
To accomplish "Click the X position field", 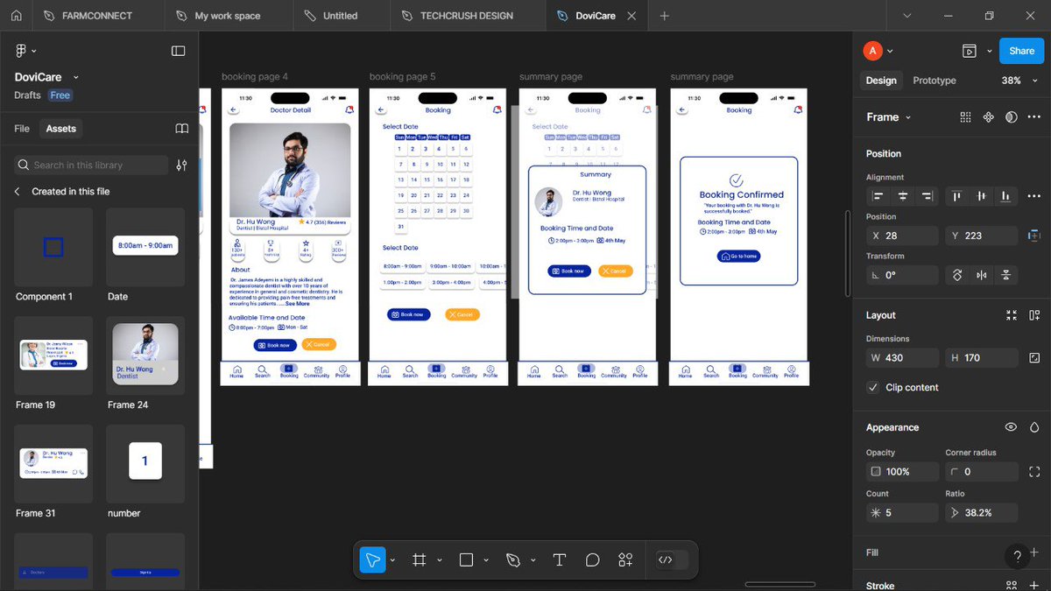I will point(902,236).
